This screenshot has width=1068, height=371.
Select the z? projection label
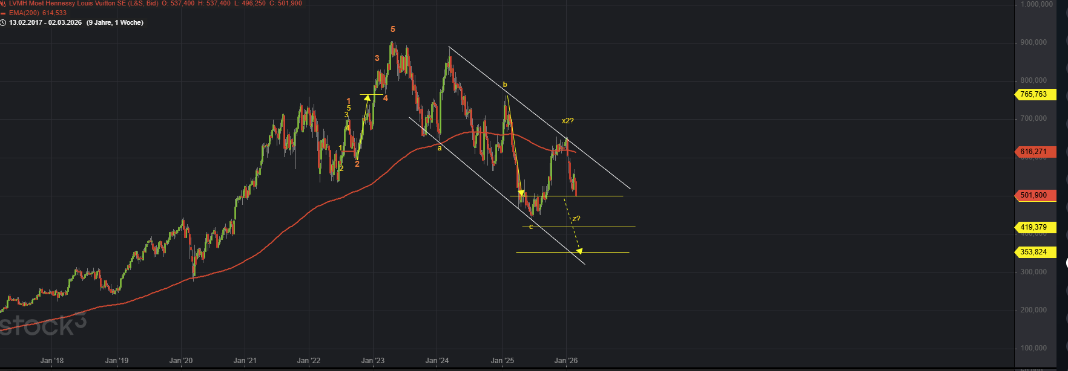[576, 219]
